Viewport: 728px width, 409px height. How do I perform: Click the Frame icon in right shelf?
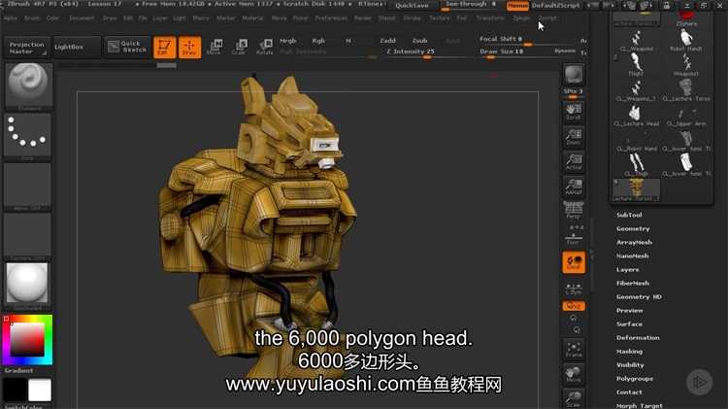[x=574, y=350]
